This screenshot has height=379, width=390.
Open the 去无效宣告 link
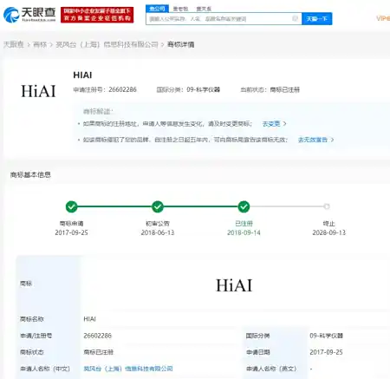click(313, 140)
